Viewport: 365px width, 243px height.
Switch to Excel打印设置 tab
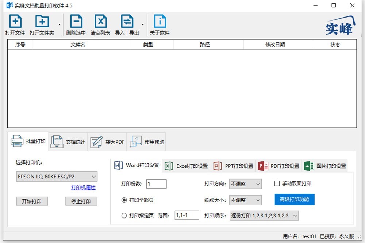point(187,166)
